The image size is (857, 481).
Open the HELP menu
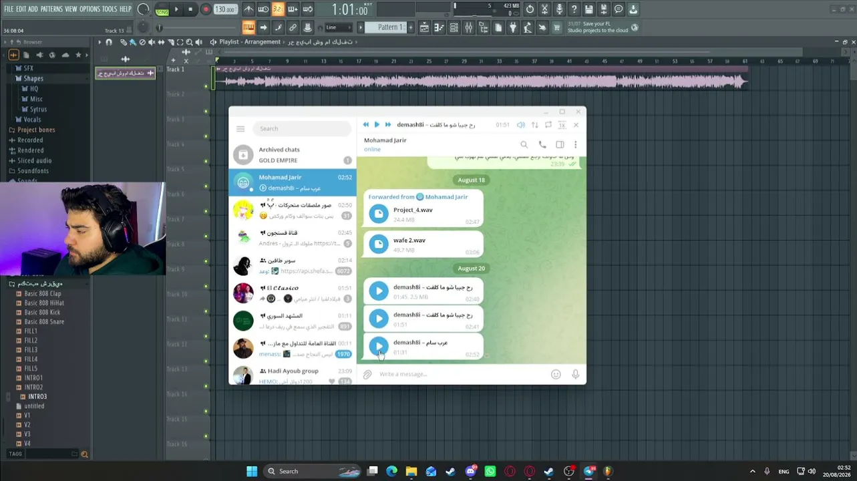click(x=126, y=9)
